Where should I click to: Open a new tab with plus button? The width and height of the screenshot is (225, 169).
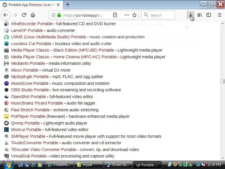[68, 5]
